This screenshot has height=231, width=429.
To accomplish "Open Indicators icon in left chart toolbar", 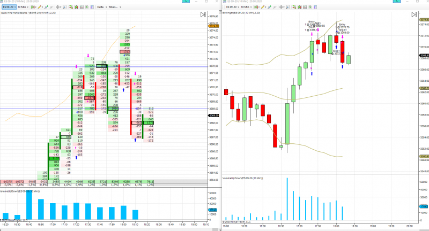I will click(x=82, y=7).
